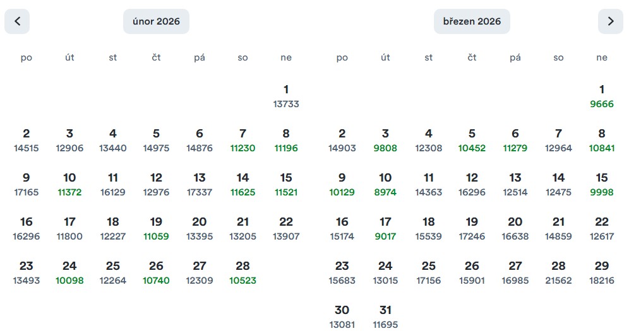This screenshot has width=629, height=331.
Task: Advance to next month using right arrow
Action: coord(610,21)
